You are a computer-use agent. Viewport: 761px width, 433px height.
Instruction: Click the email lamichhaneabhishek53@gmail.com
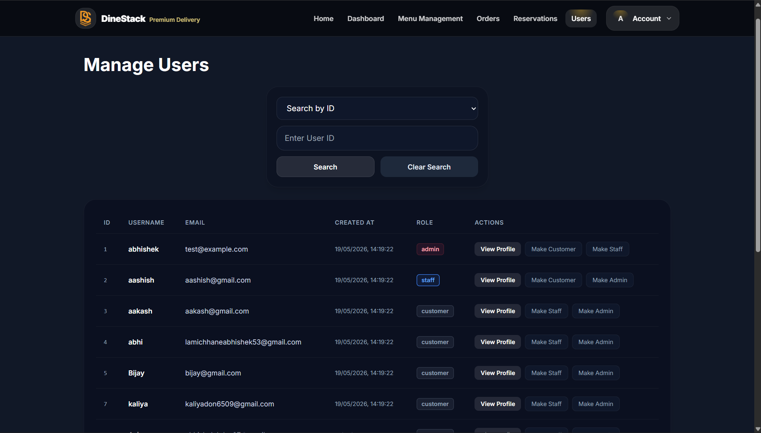(243, 342)
